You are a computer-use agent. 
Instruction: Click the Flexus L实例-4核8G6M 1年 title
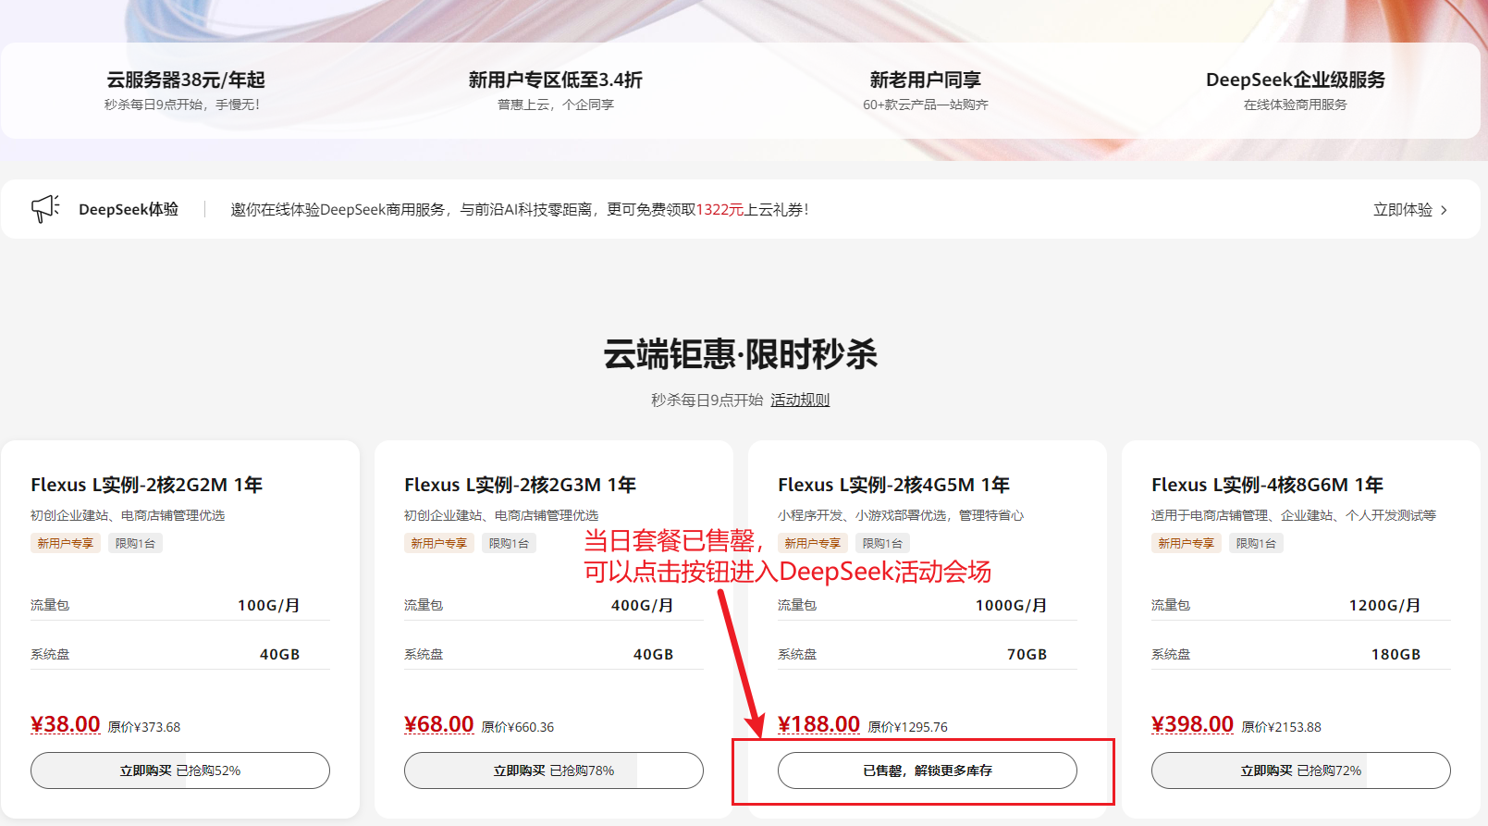pos(1268,485)
